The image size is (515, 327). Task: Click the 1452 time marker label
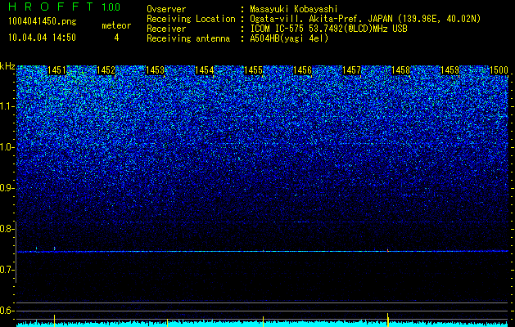(x=106, y=70)
